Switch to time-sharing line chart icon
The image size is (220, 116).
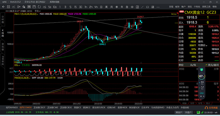(x=13, y=7)
